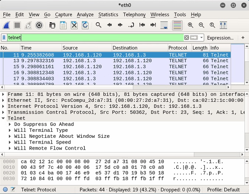Sort by the Protocol column header

(180, 48)
